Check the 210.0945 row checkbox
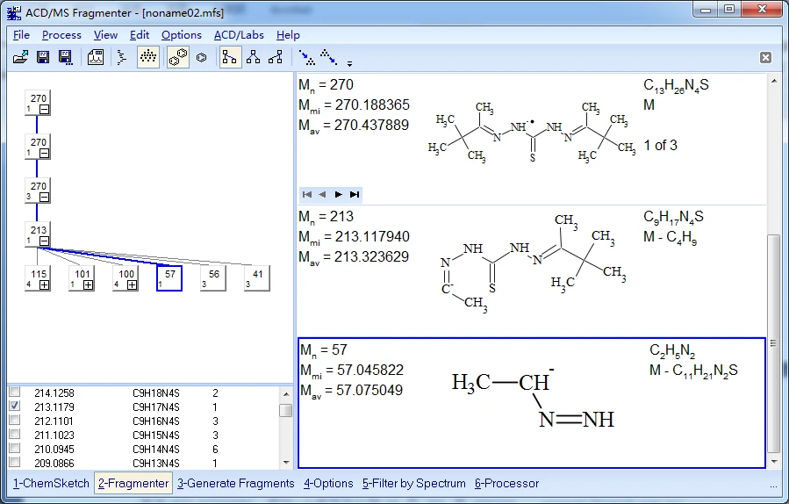 coord(15,448)
